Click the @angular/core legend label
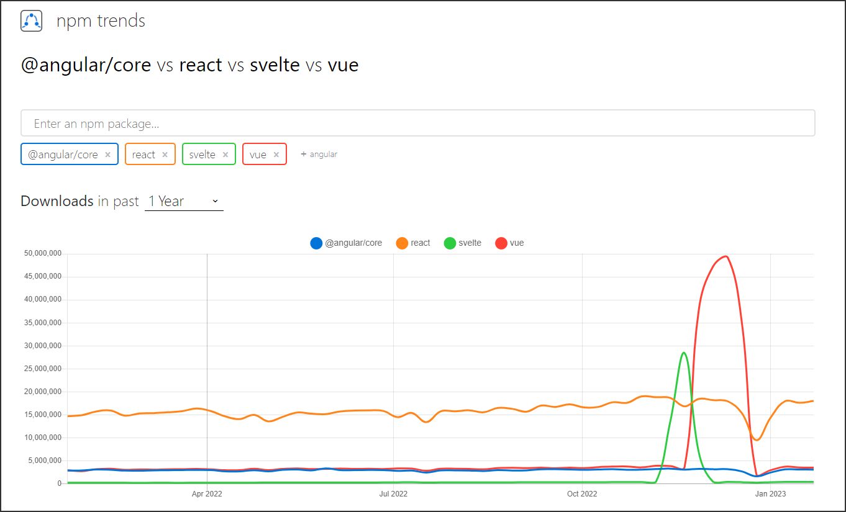846x512 pixels. click(x=353, y=243)
